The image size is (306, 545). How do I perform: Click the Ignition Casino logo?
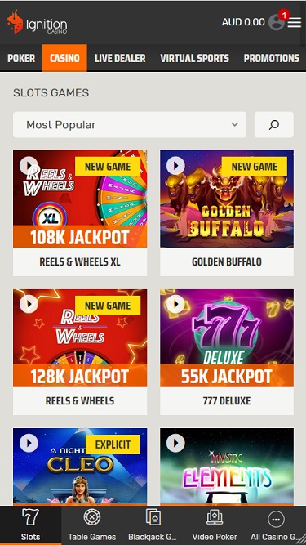pyautogui.click(x=37, y=22)
